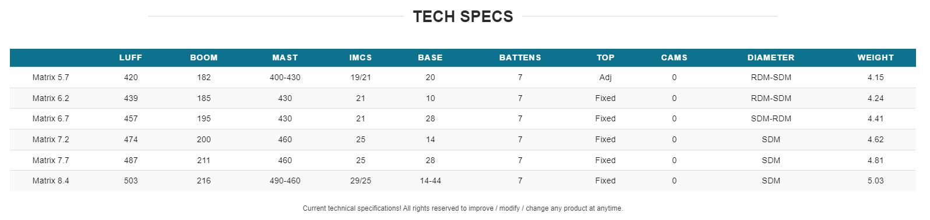Click the IMCS column header
The image size is (930, 220).
361,57
